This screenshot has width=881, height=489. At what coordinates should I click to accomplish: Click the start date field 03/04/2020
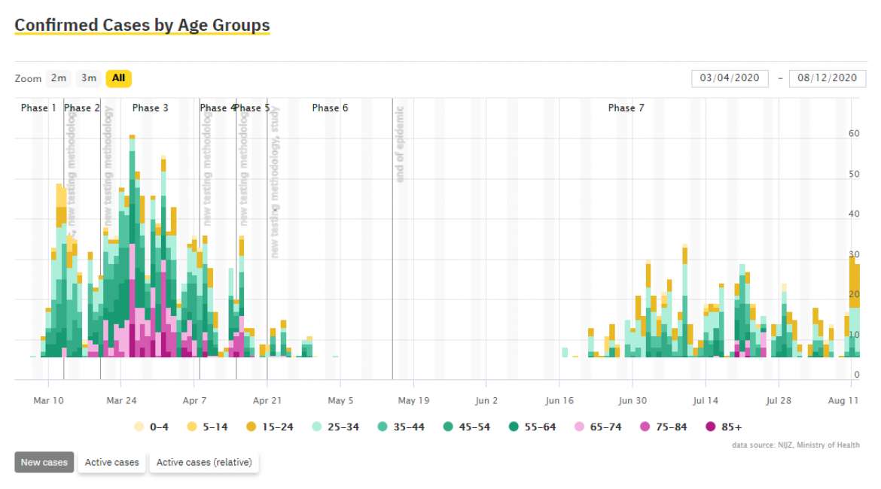point(730,78)
